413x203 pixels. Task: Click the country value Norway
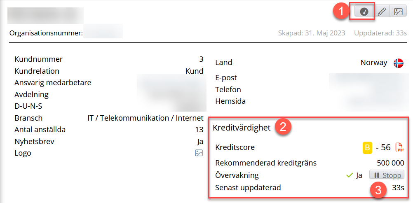[x=374, y=63]
